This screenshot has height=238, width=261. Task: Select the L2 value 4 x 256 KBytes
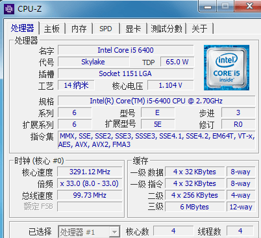195,195
